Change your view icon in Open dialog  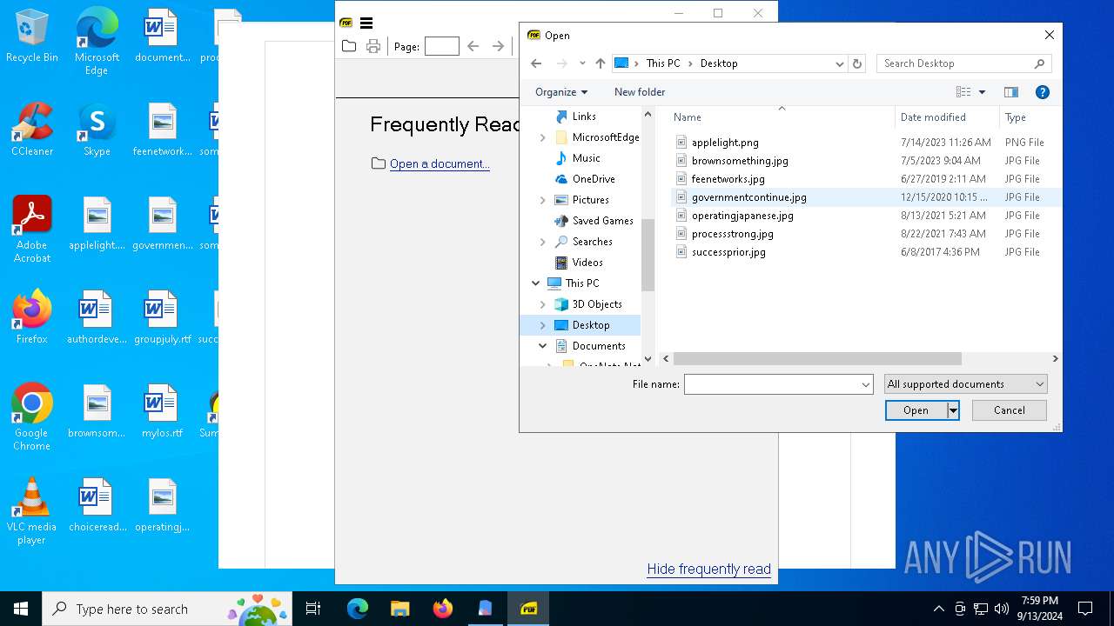coord(963,92)
